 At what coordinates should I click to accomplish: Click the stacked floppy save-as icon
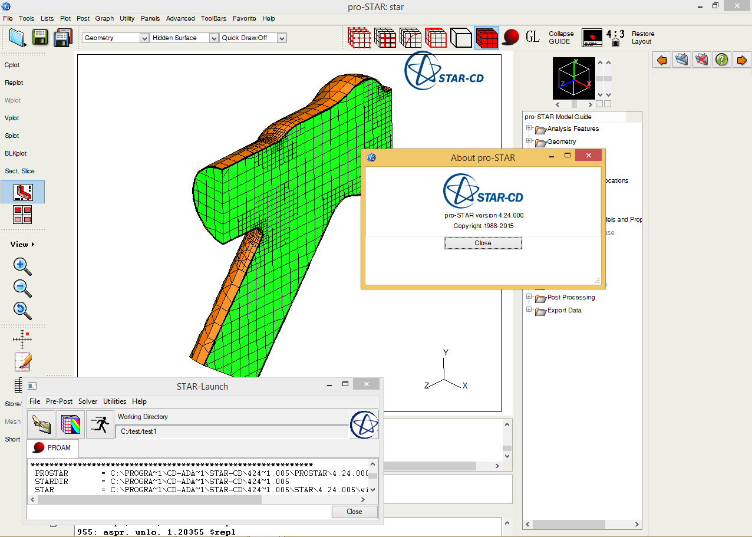(62, 38)
